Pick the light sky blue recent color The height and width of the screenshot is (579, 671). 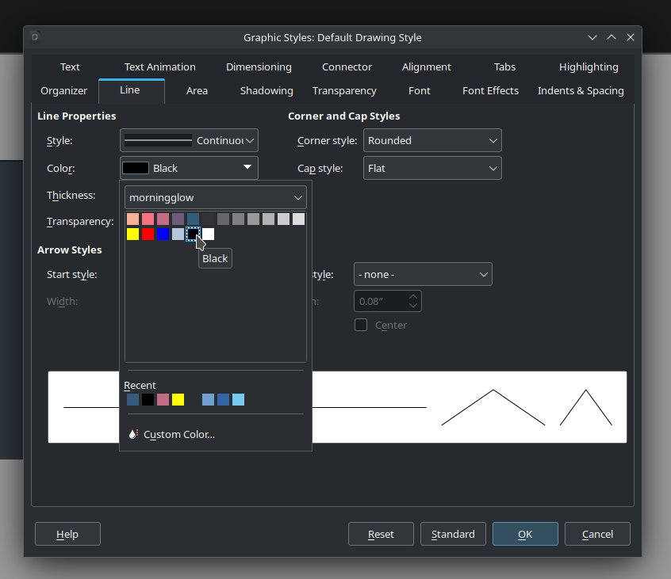(238, 400)
